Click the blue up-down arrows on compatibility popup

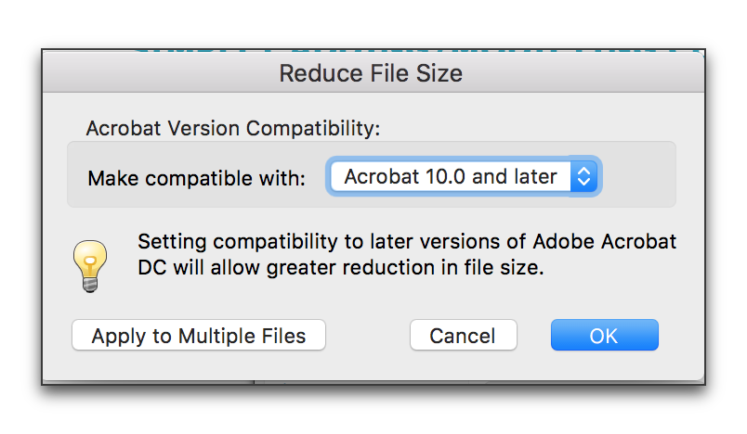(x=583, y=177)
